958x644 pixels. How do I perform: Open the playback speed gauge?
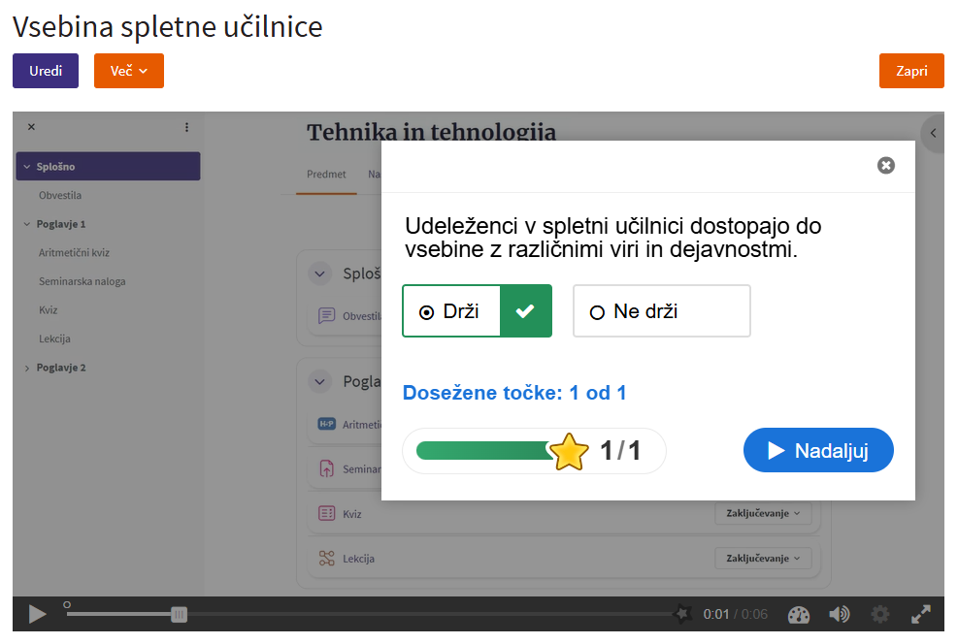click(799, 614)
